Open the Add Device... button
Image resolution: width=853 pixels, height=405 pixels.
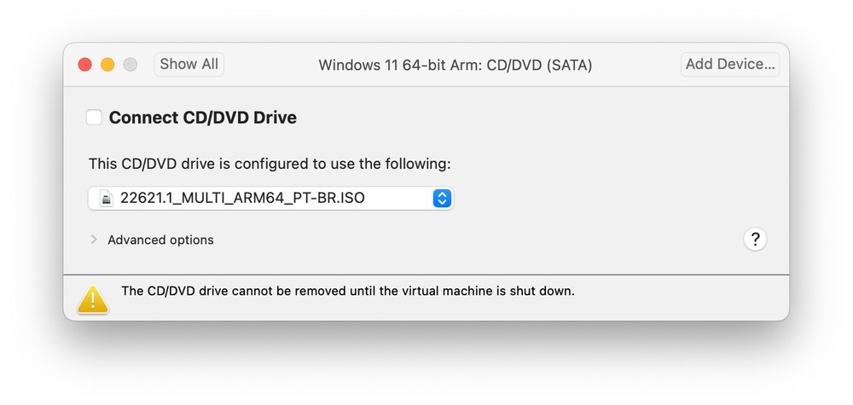730,64
